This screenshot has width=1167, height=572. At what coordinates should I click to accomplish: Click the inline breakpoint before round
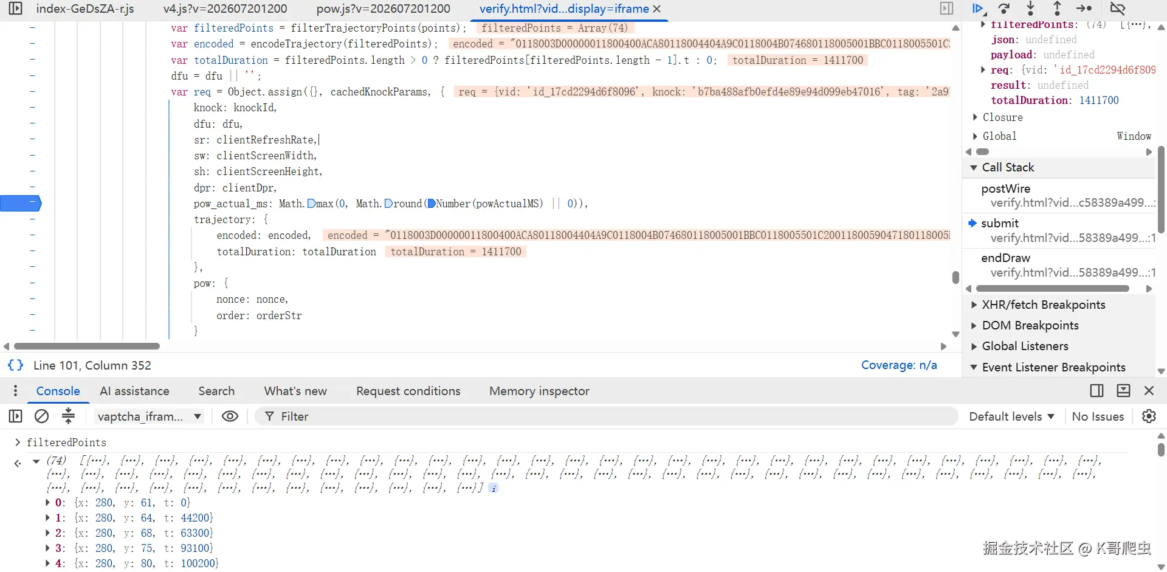click(388, 204)
